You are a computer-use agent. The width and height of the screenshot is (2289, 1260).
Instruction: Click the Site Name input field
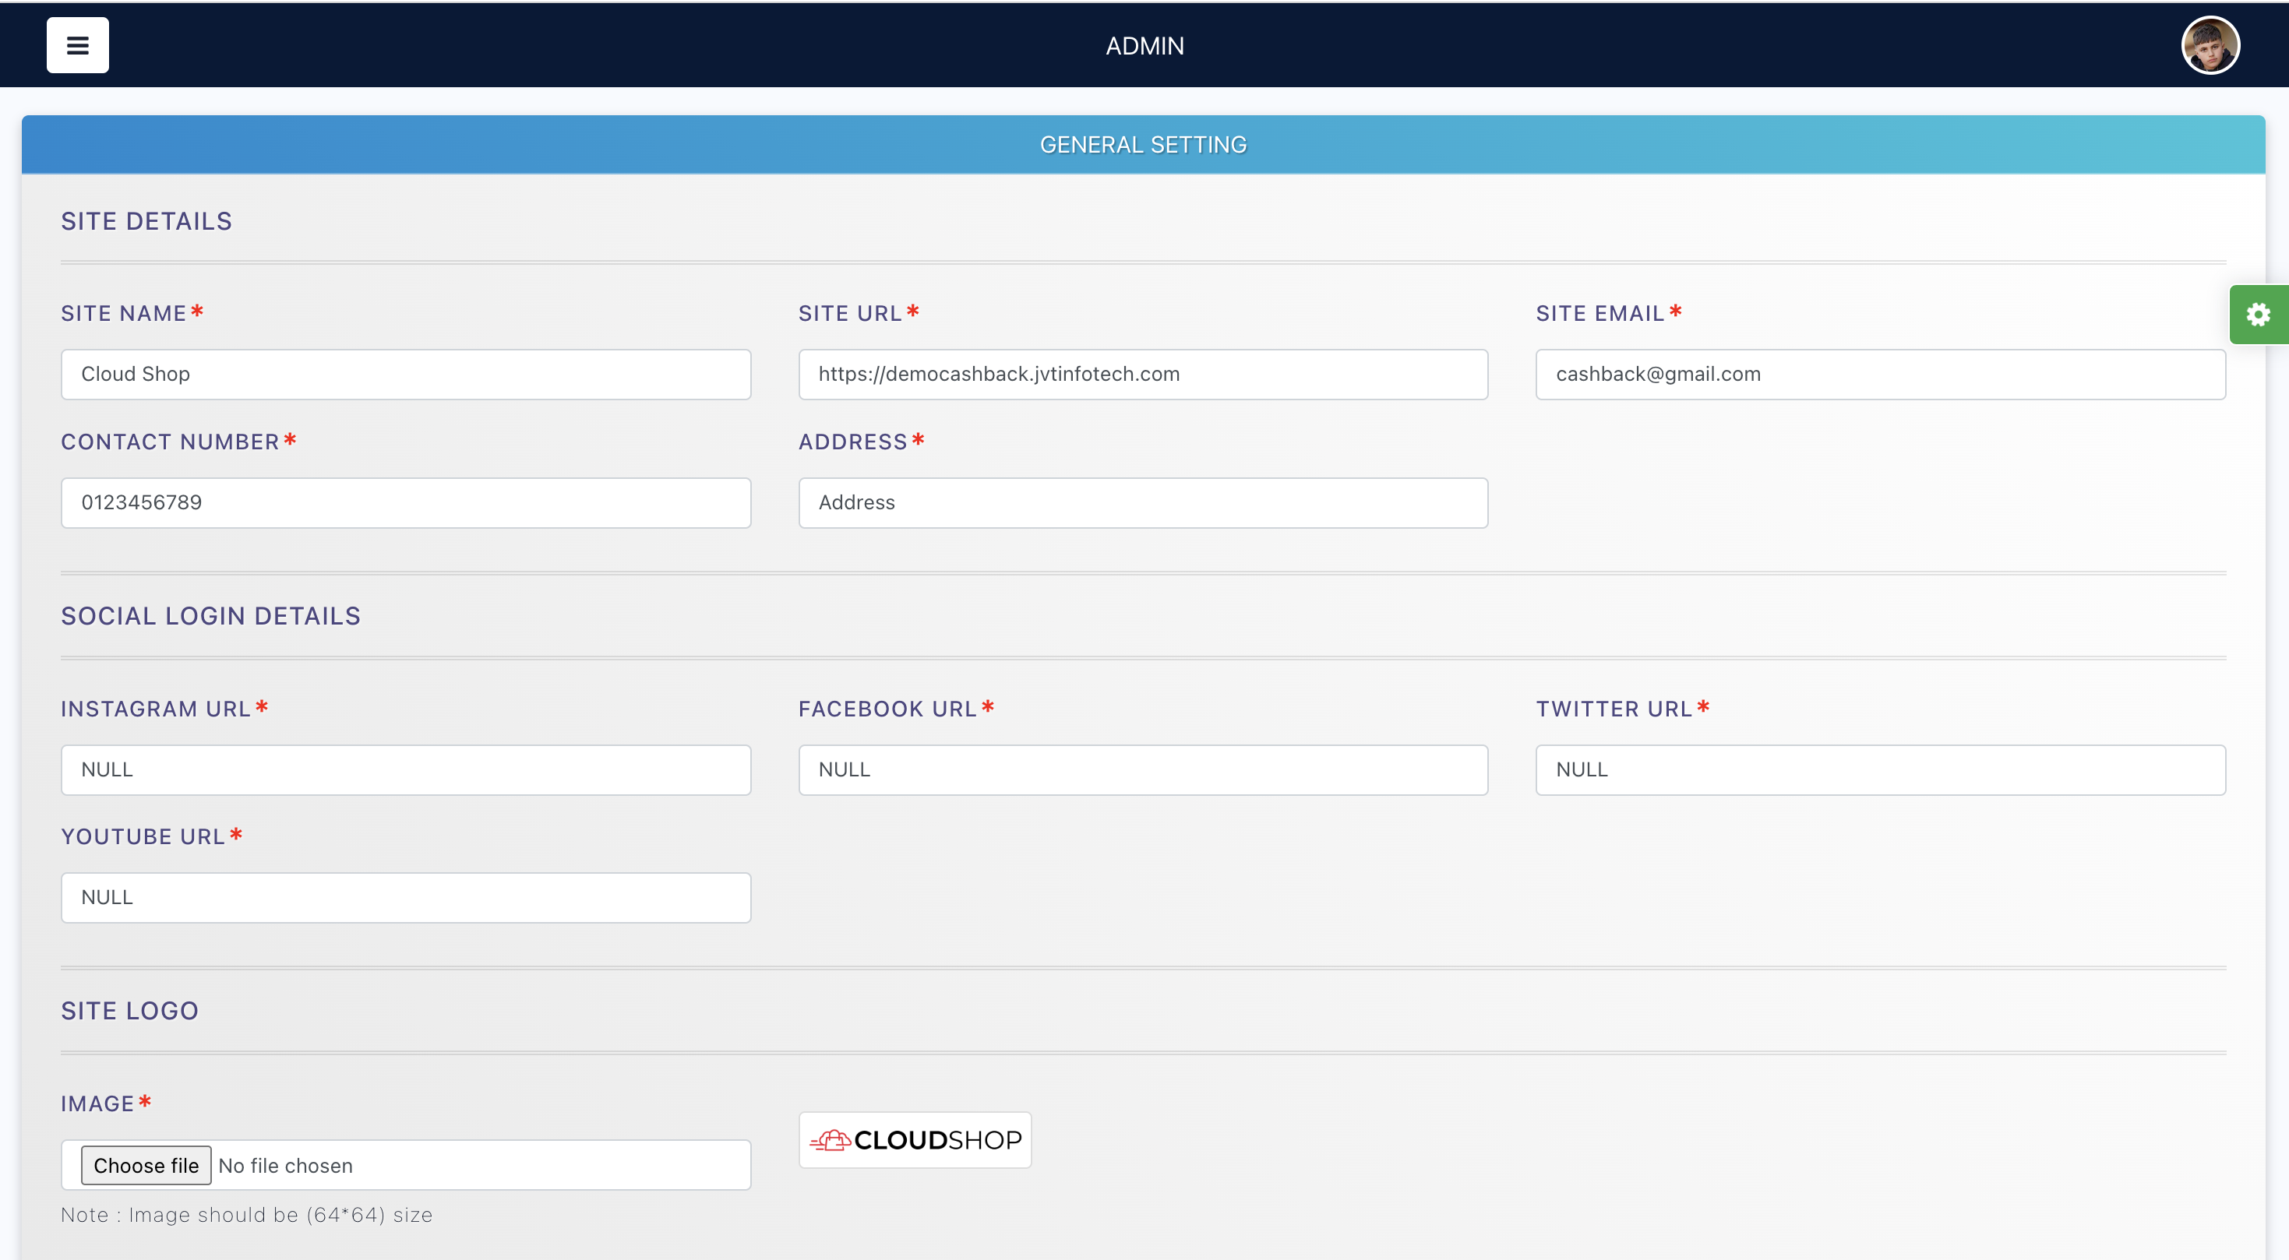point(406,374)
